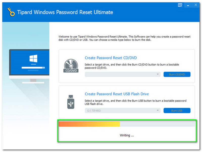Viewport: 202px width, 152px height.
Task: Click Create Password Reset USB Flash Drive heading
Action: [117, 94]
